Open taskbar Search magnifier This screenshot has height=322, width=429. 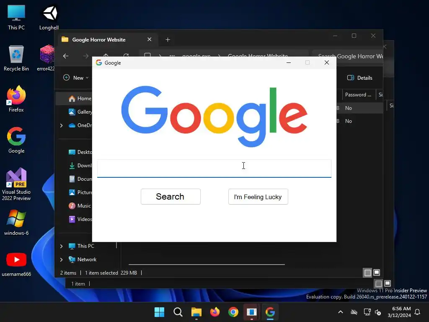(178, 312)
